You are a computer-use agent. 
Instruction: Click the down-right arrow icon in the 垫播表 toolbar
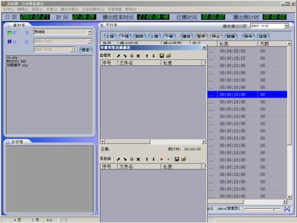tap(125, 56)
